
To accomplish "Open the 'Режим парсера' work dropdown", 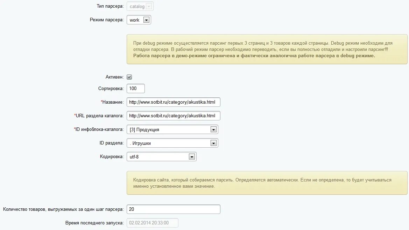I will (139, 20).
